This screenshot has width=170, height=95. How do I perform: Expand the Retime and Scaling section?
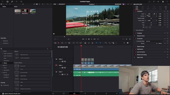click(142, 55)
